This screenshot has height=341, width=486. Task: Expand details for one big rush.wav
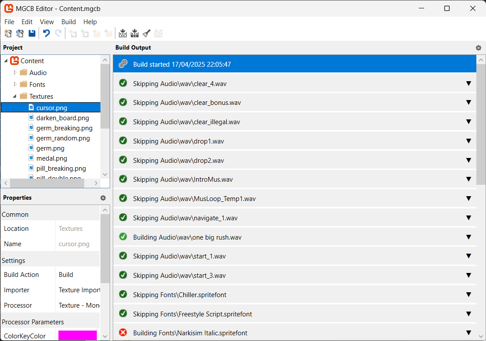pos(468,237)
